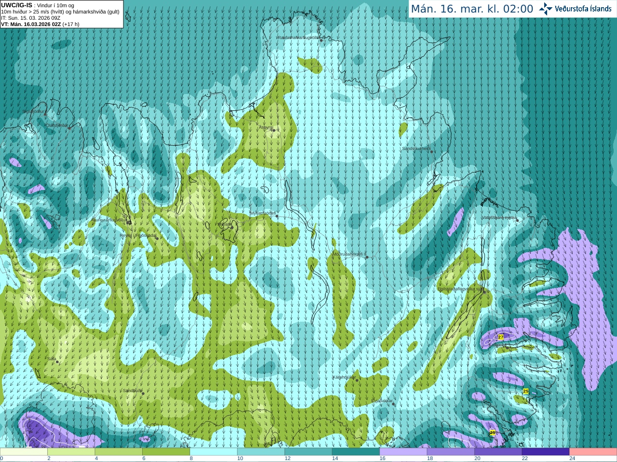Select the 6–8 m/s olive green legend swatch
617x462 pixels.
166,452
